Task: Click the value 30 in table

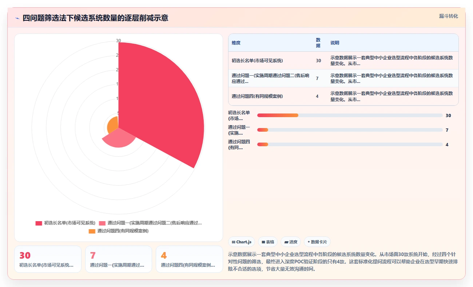Action: click(318, 61)
